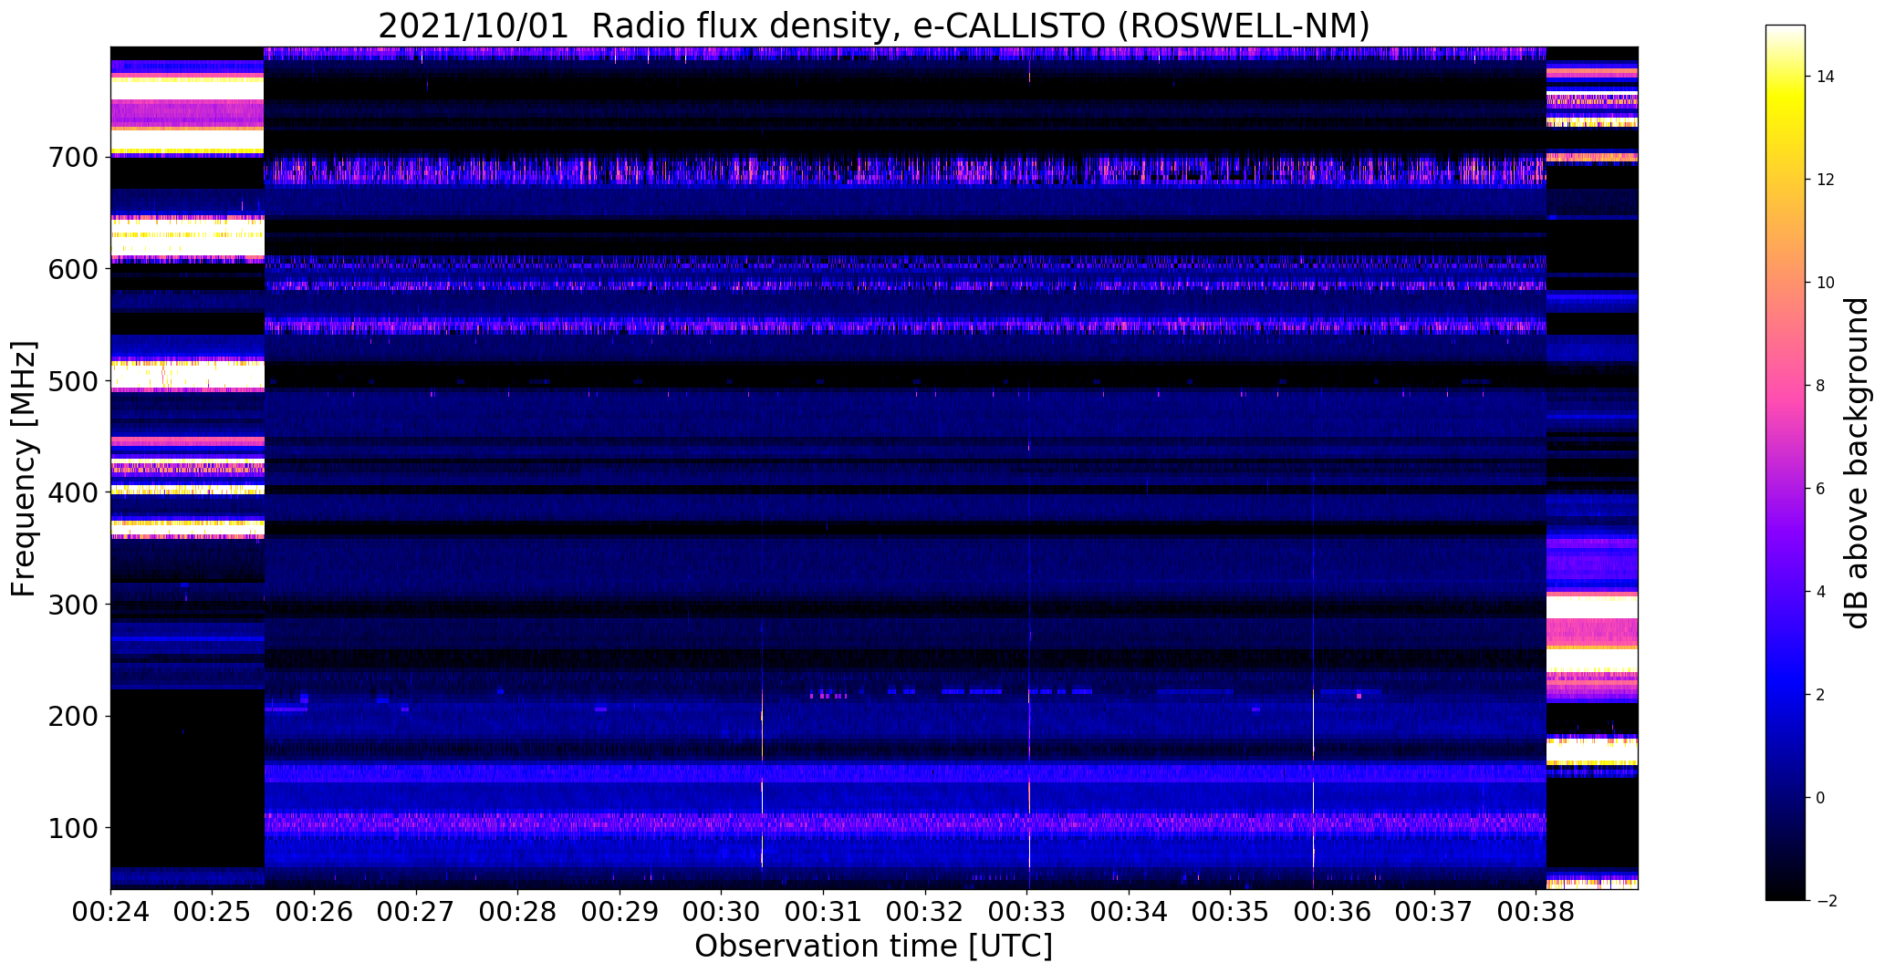This screenshot has width=1885, height=973.
Task: Click the 00:31 time tick label
Action: 824,912
